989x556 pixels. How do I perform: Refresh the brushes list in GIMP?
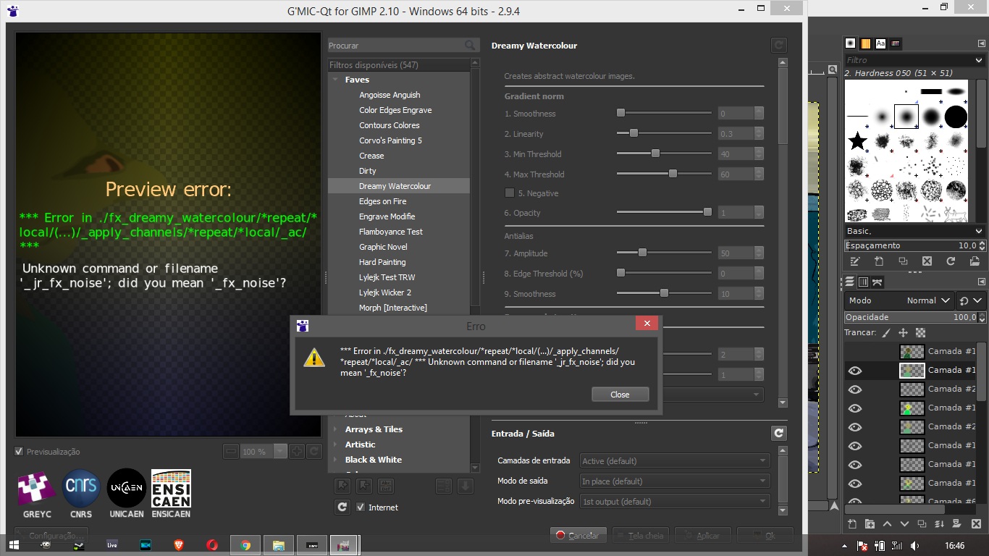coord(951,261)
